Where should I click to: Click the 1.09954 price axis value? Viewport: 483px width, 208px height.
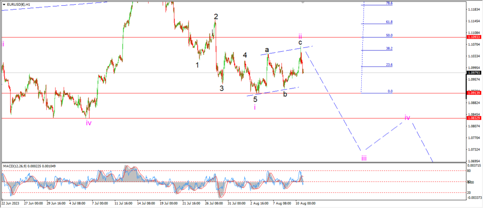click(473, 68)
